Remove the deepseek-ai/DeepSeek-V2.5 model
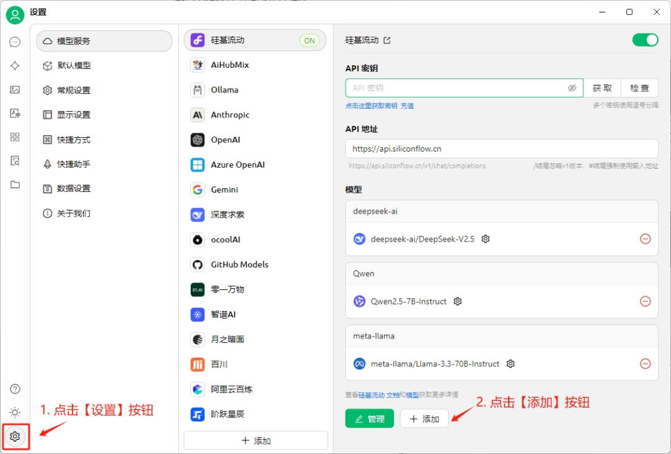671x454 pixels. [x=646, y=238]
